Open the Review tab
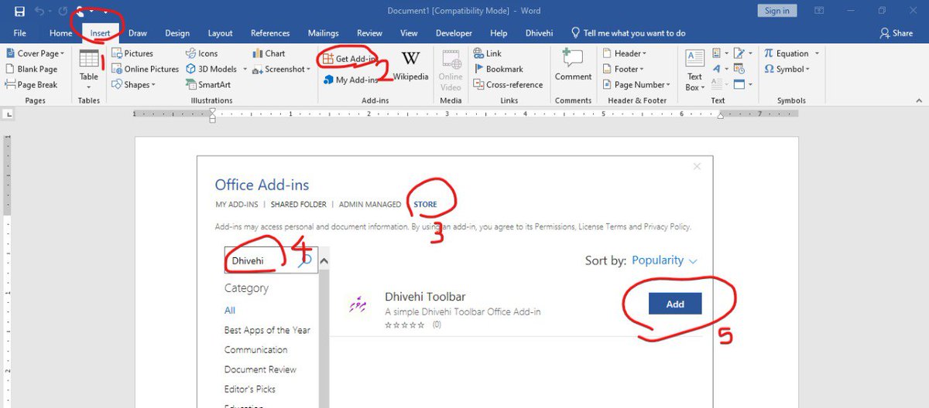This screenshot has height=408, width=929. tap(369, 33)
